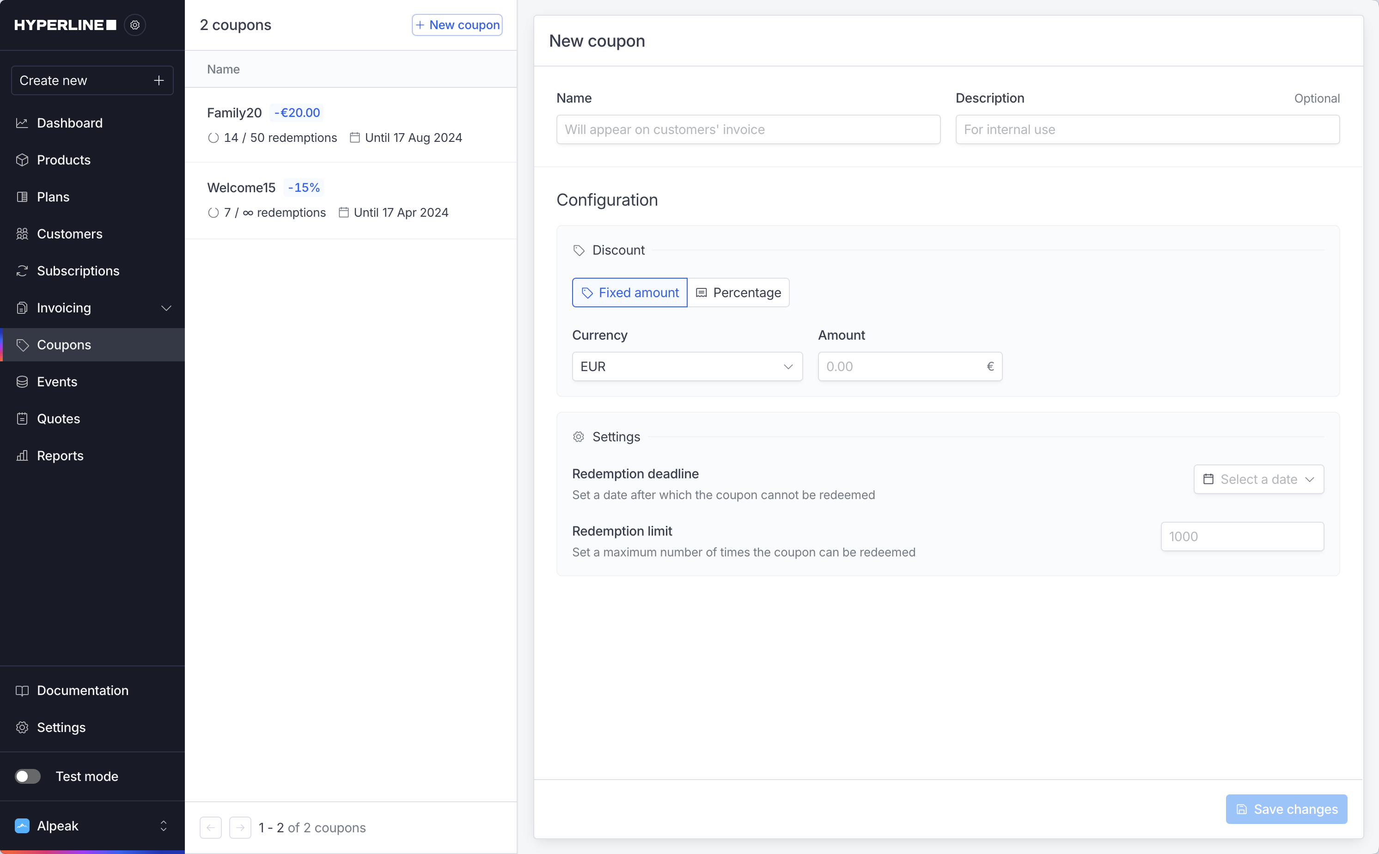The image size is (1379, 854).
Task: Click the calendar icon beside 17 Aug 2024
Action: (354, 137)
